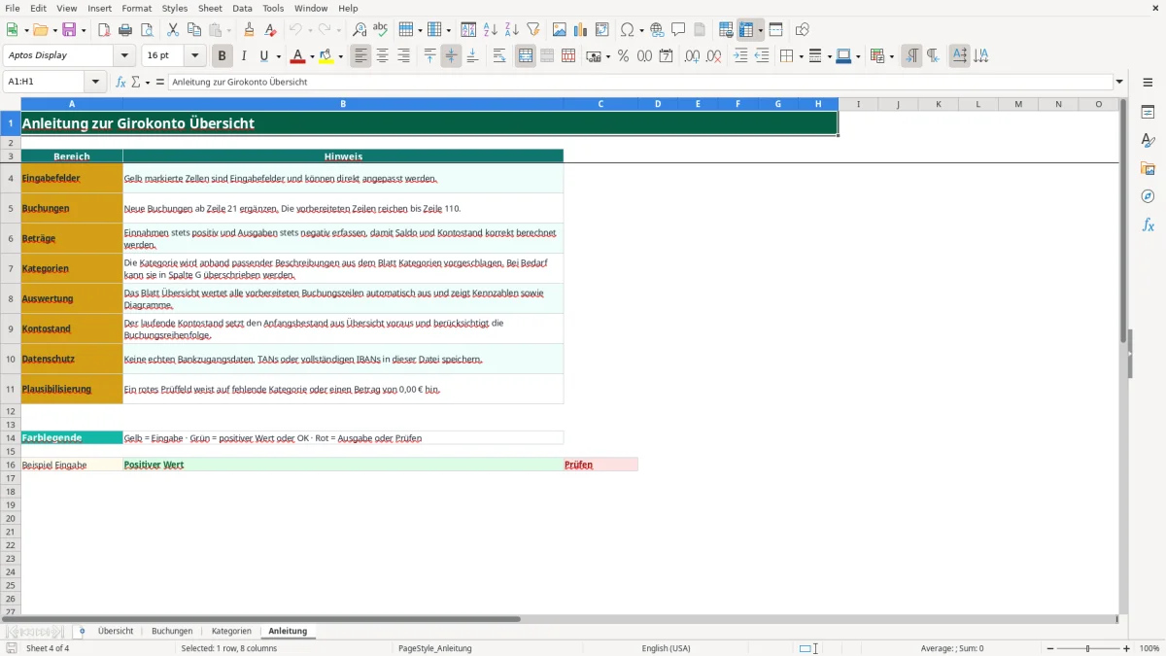
Task: Expand the background color dropdown arrow
Action: [x=340, y=56]
